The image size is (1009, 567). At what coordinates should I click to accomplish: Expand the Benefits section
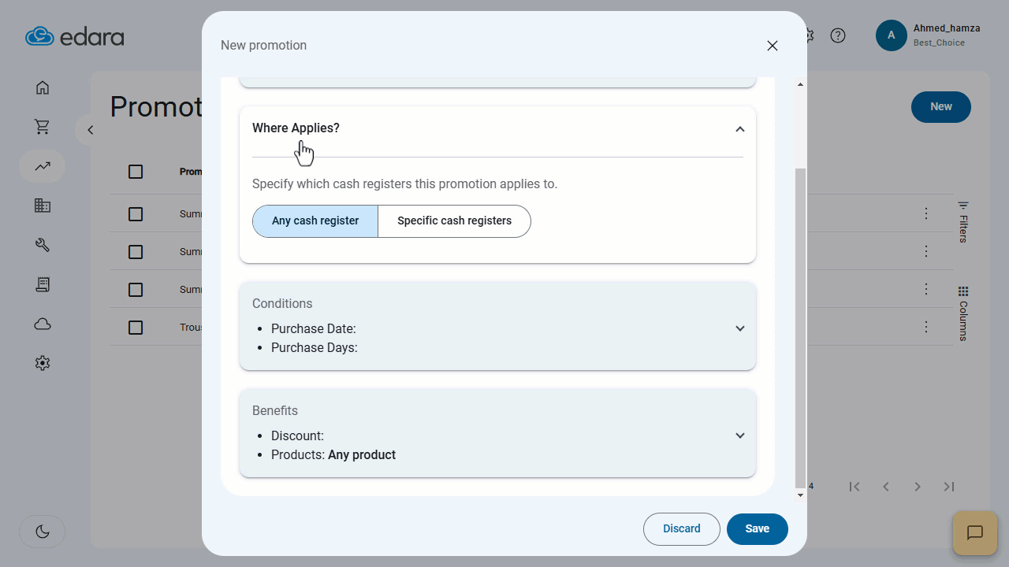(739, 435)
